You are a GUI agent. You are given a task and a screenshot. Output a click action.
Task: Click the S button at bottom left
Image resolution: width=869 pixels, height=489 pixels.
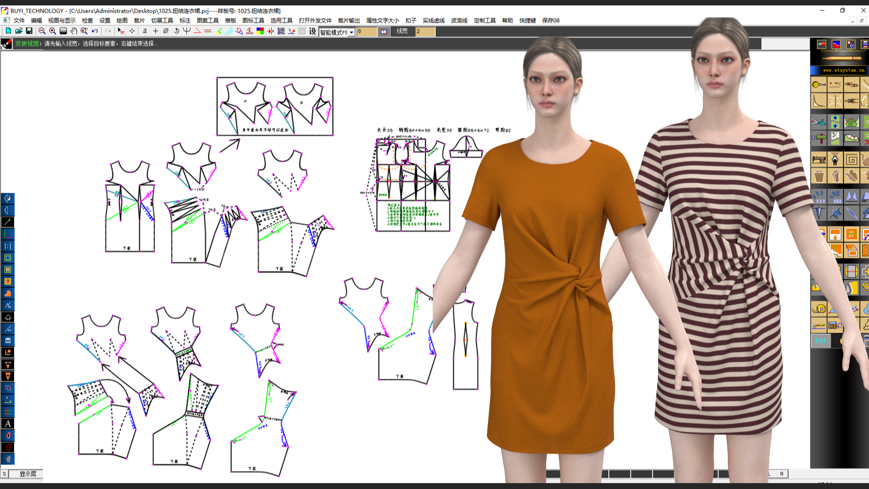(5, 474)
